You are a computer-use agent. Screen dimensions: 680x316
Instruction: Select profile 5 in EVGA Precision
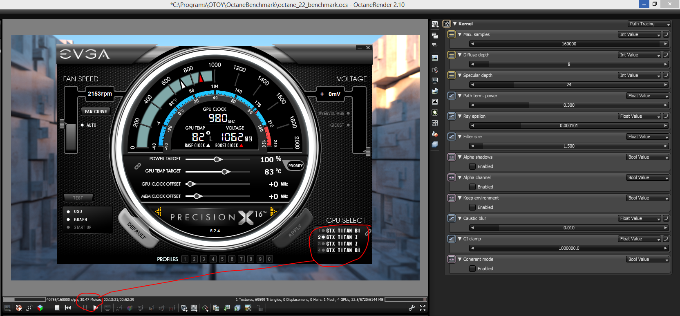click(222, 259)
